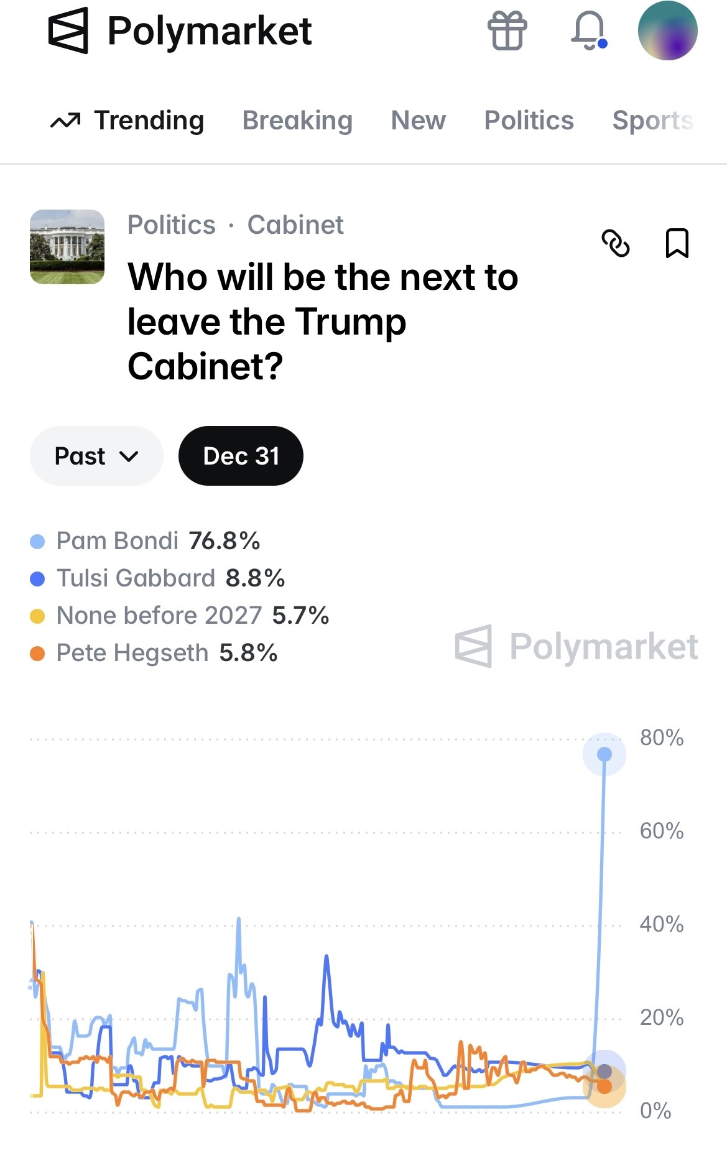Select the Dec 31 date pill

click(x=241, y=456)
